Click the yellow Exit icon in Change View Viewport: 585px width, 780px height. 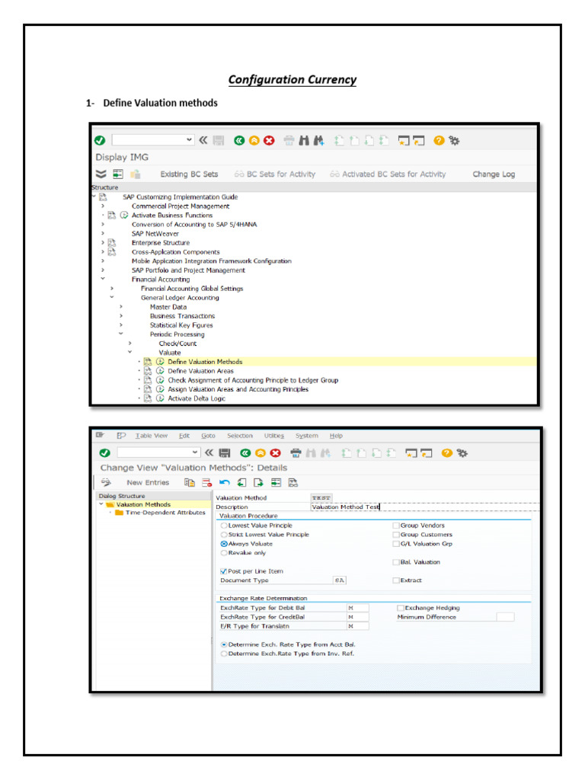[x=261, y=452]
